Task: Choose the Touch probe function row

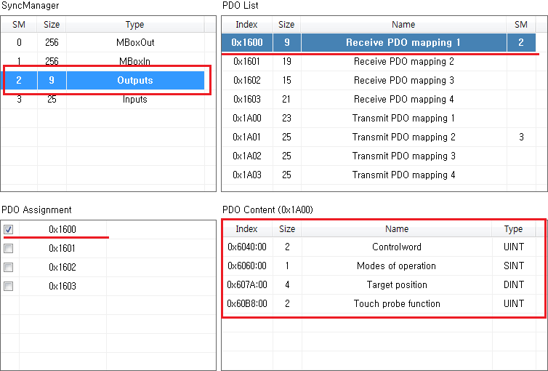Action: pyautogui.click(x=396, y=303)
